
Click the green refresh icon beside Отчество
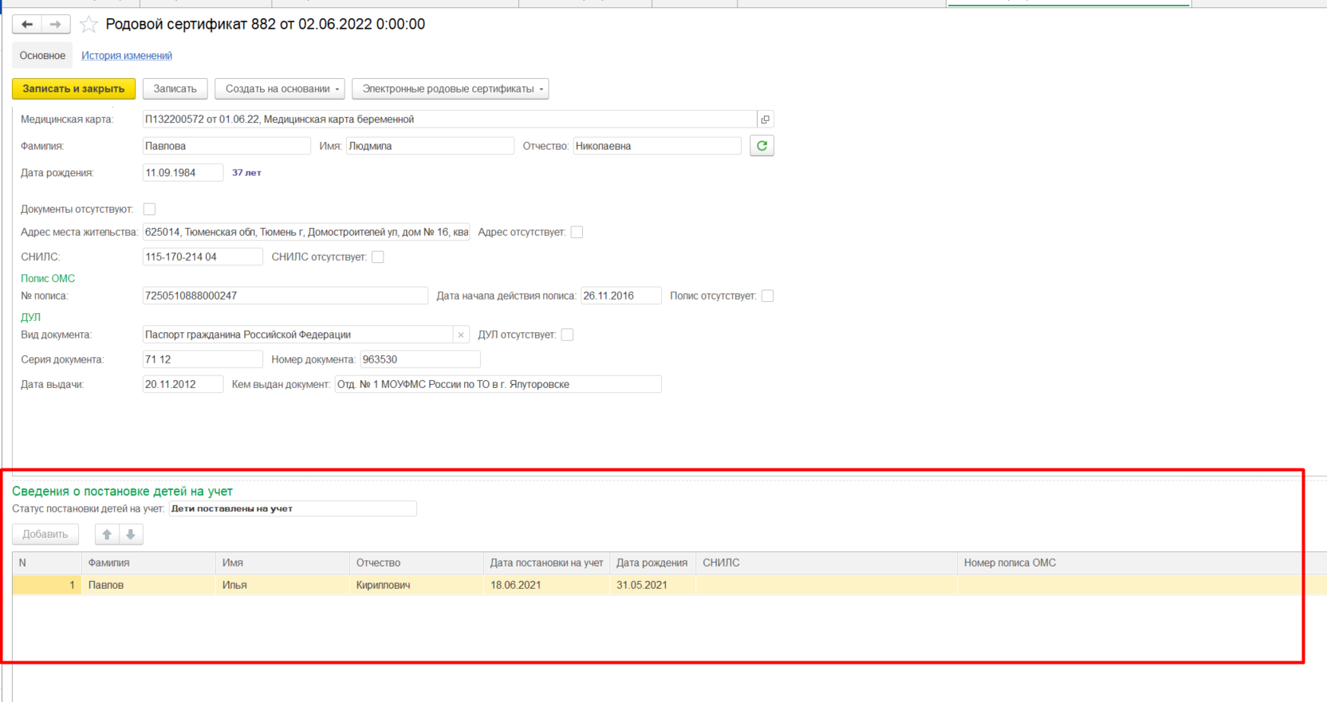coord(762,146)
